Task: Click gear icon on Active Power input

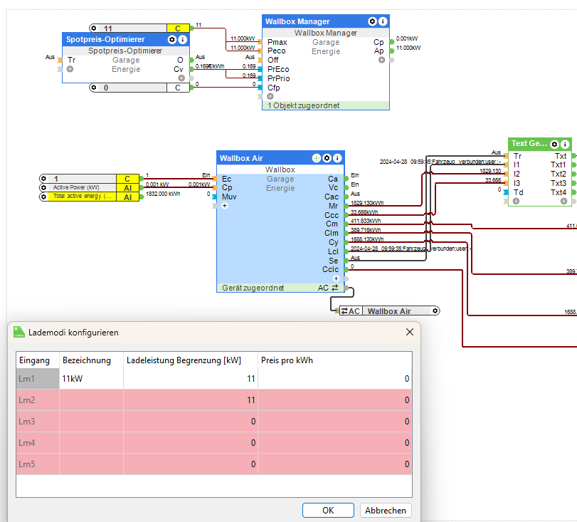Action: pos(45,187)
